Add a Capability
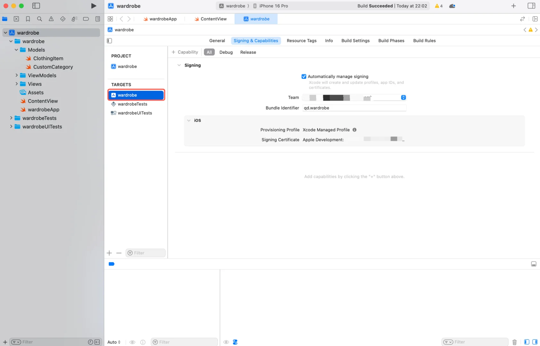540x346 pixels. point(185,52)
